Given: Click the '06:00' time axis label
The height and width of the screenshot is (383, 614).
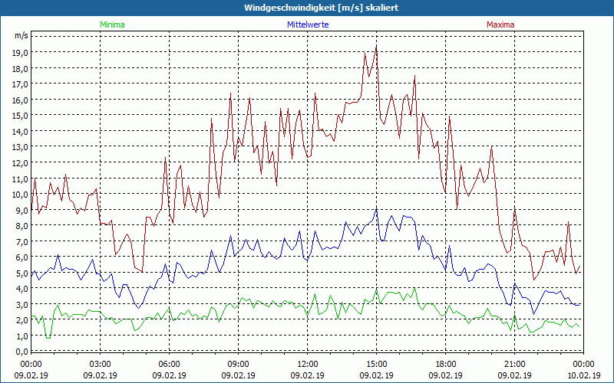Looking at the screenshot, I should 169,365.
